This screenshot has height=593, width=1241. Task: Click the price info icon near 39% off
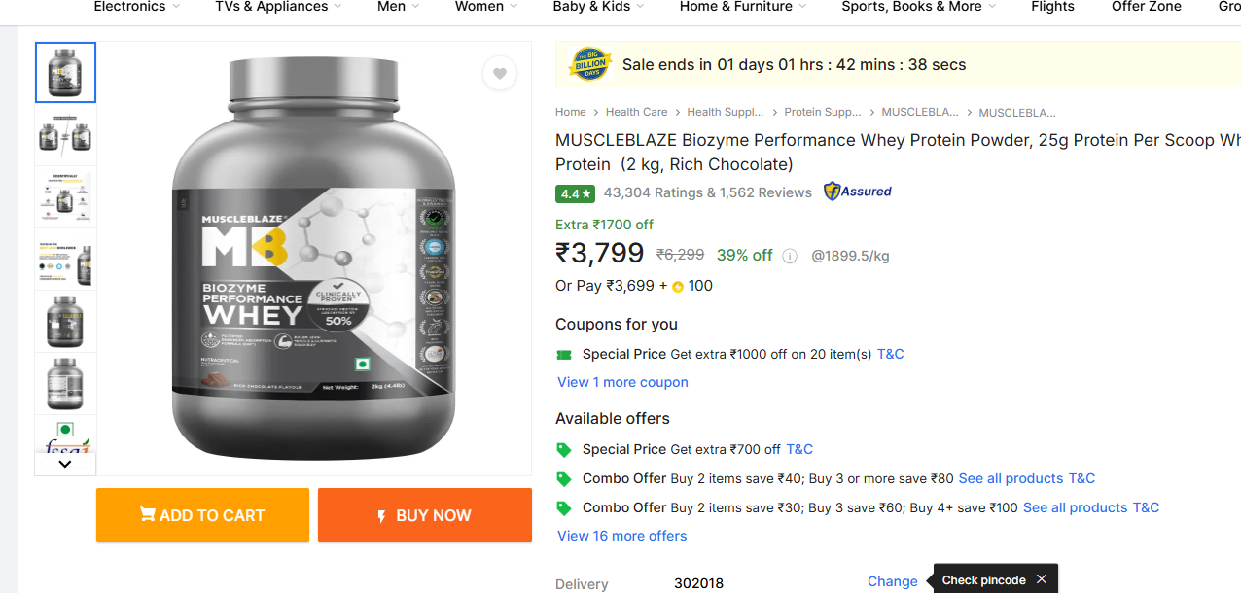point(790,256)
